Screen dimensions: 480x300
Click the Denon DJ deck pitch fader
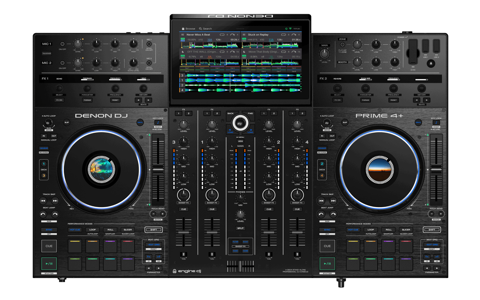[158, 169]
